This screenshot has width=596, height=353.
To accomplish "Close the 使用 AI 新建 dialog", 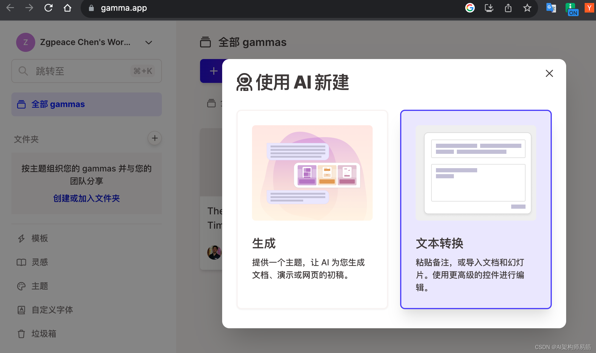I will 549,73.
